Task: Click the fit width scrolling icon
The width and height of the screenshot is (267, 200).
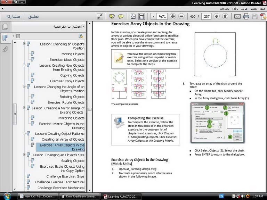Action: 141,16
